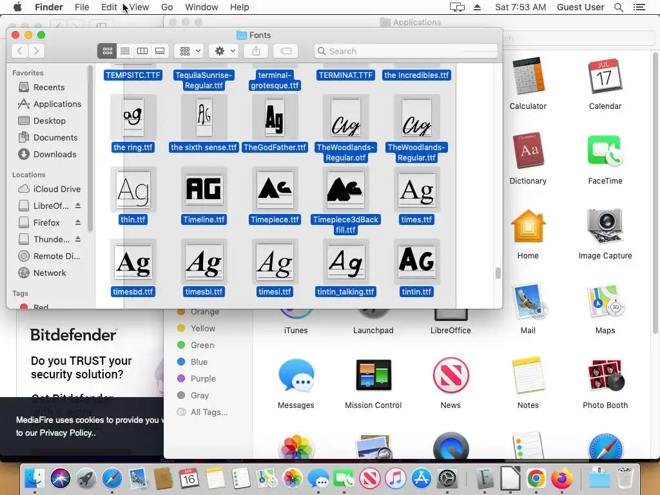
Task: Open Documents in the sidebar
Action: [x=48, y=138]
